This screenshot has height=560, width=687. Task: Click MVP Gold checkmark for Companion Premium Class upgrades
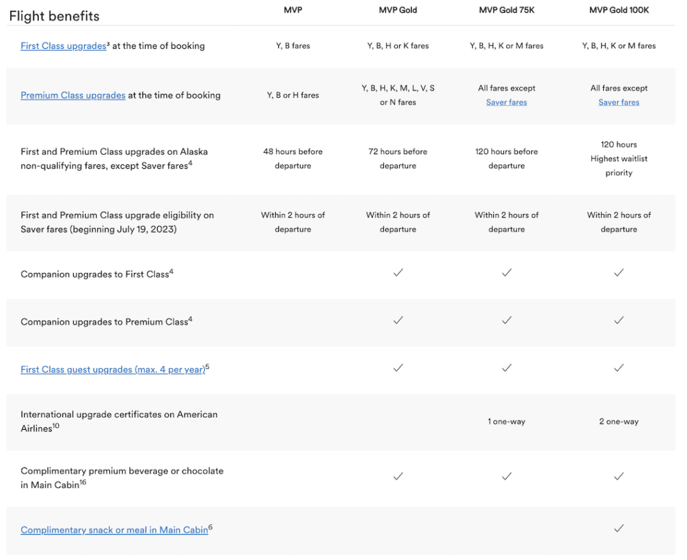coord(398,321)
